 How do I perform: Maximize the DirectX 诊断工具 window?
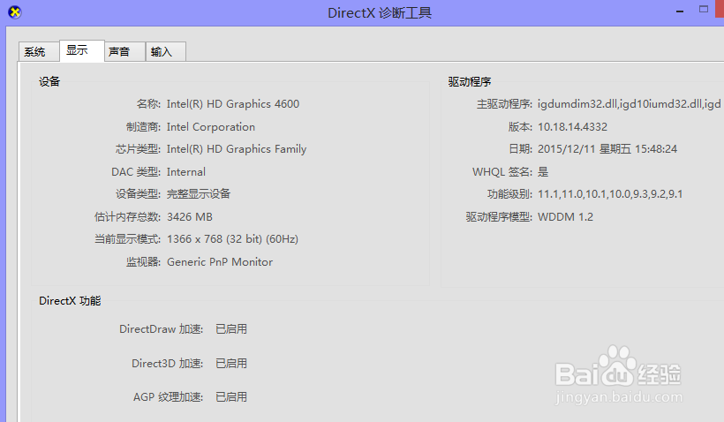click(x=703, y=9)
